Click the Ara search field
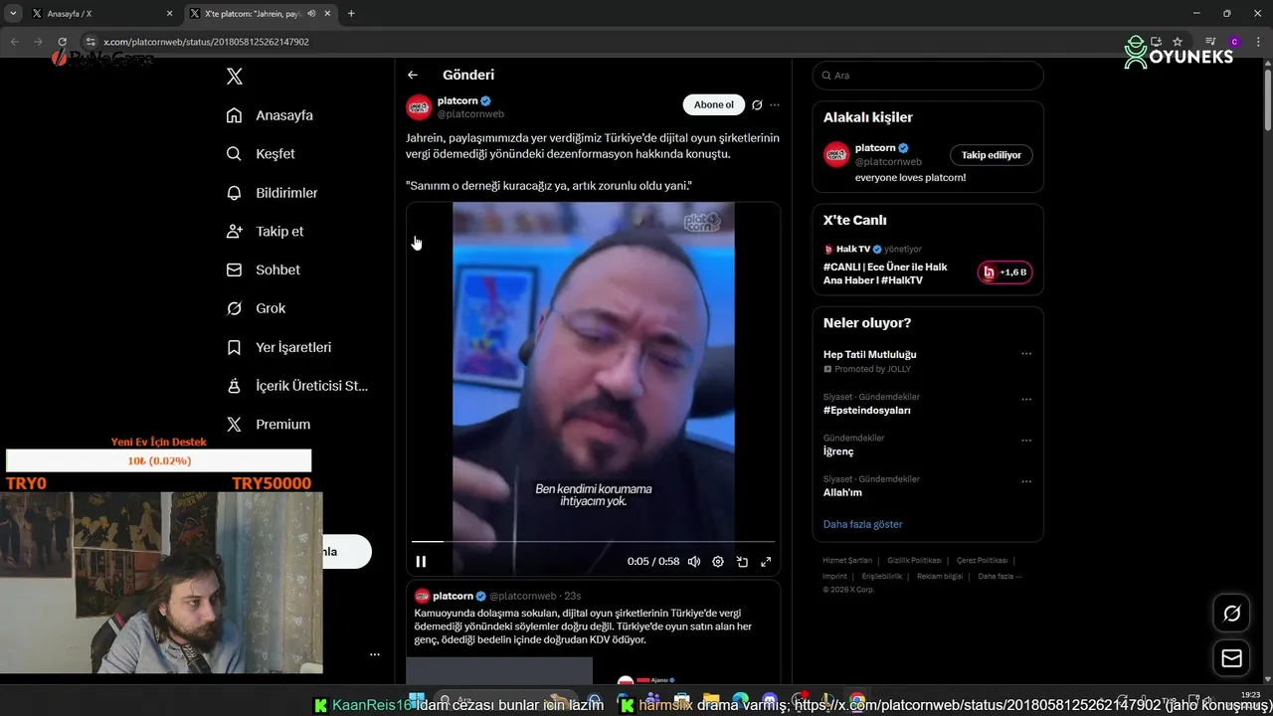Screen dimensions: 1273x716 pyautogui.click(x=928, y=76)
